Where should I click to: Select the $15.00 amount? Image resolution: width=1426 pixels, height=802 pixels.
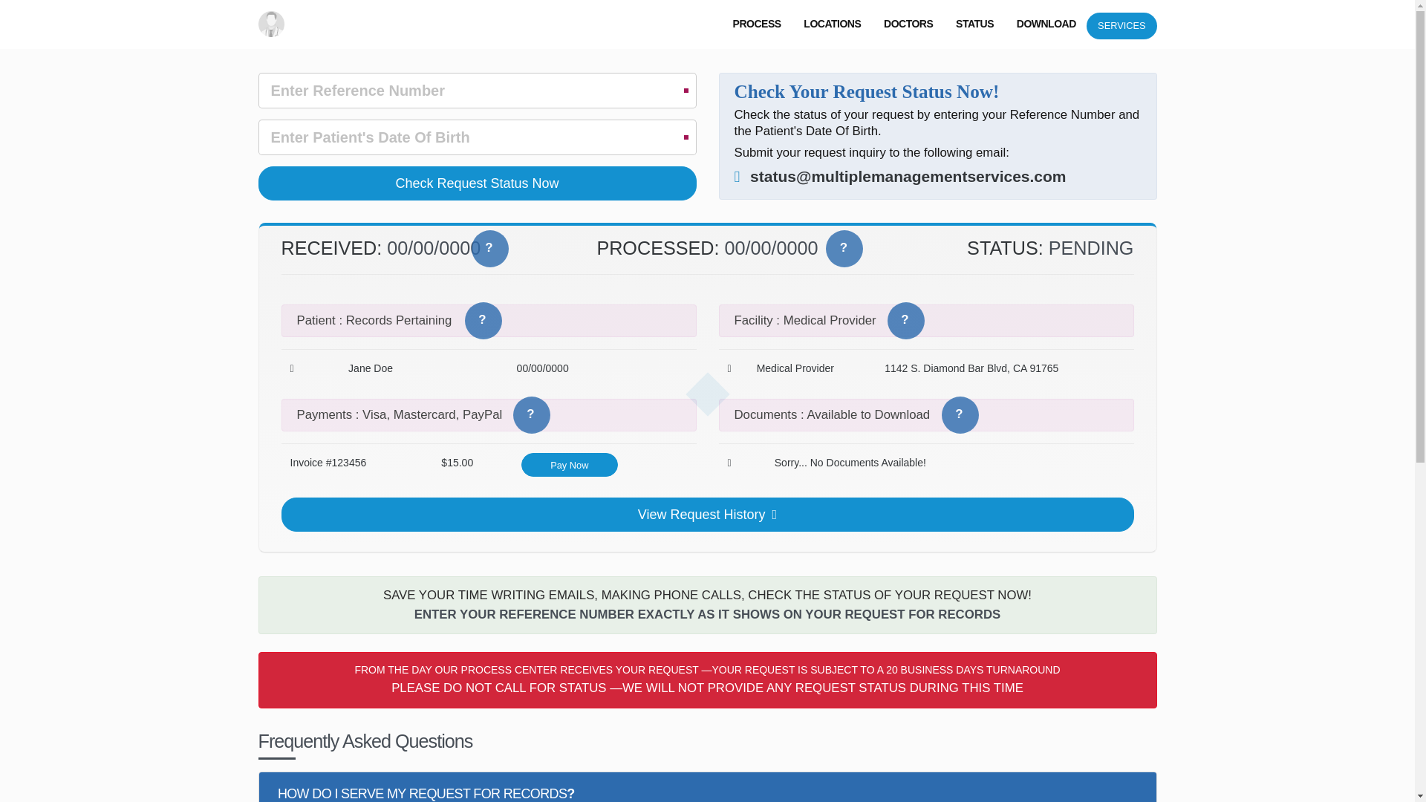(457, 463)
